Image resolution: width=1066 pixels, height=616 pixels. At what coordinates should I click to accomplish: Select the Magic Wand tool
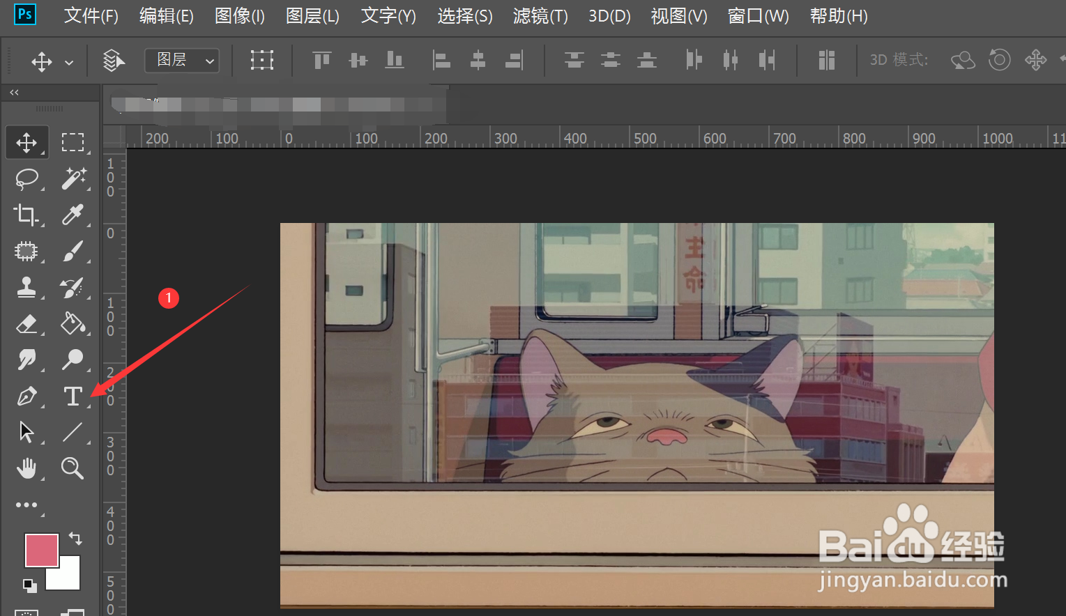point(73,178)
